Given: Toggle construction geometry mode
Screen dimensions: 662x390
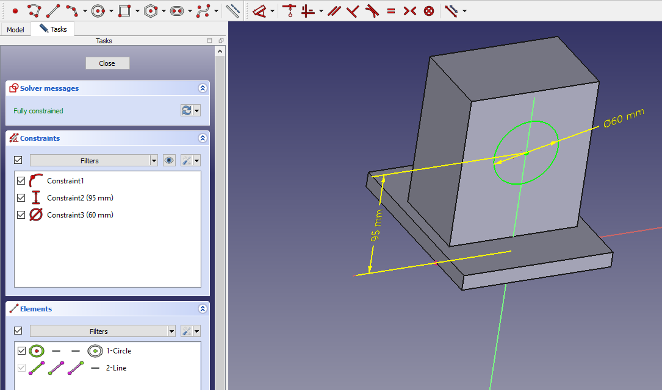Looking at the screenshot, I should [232, 11].
